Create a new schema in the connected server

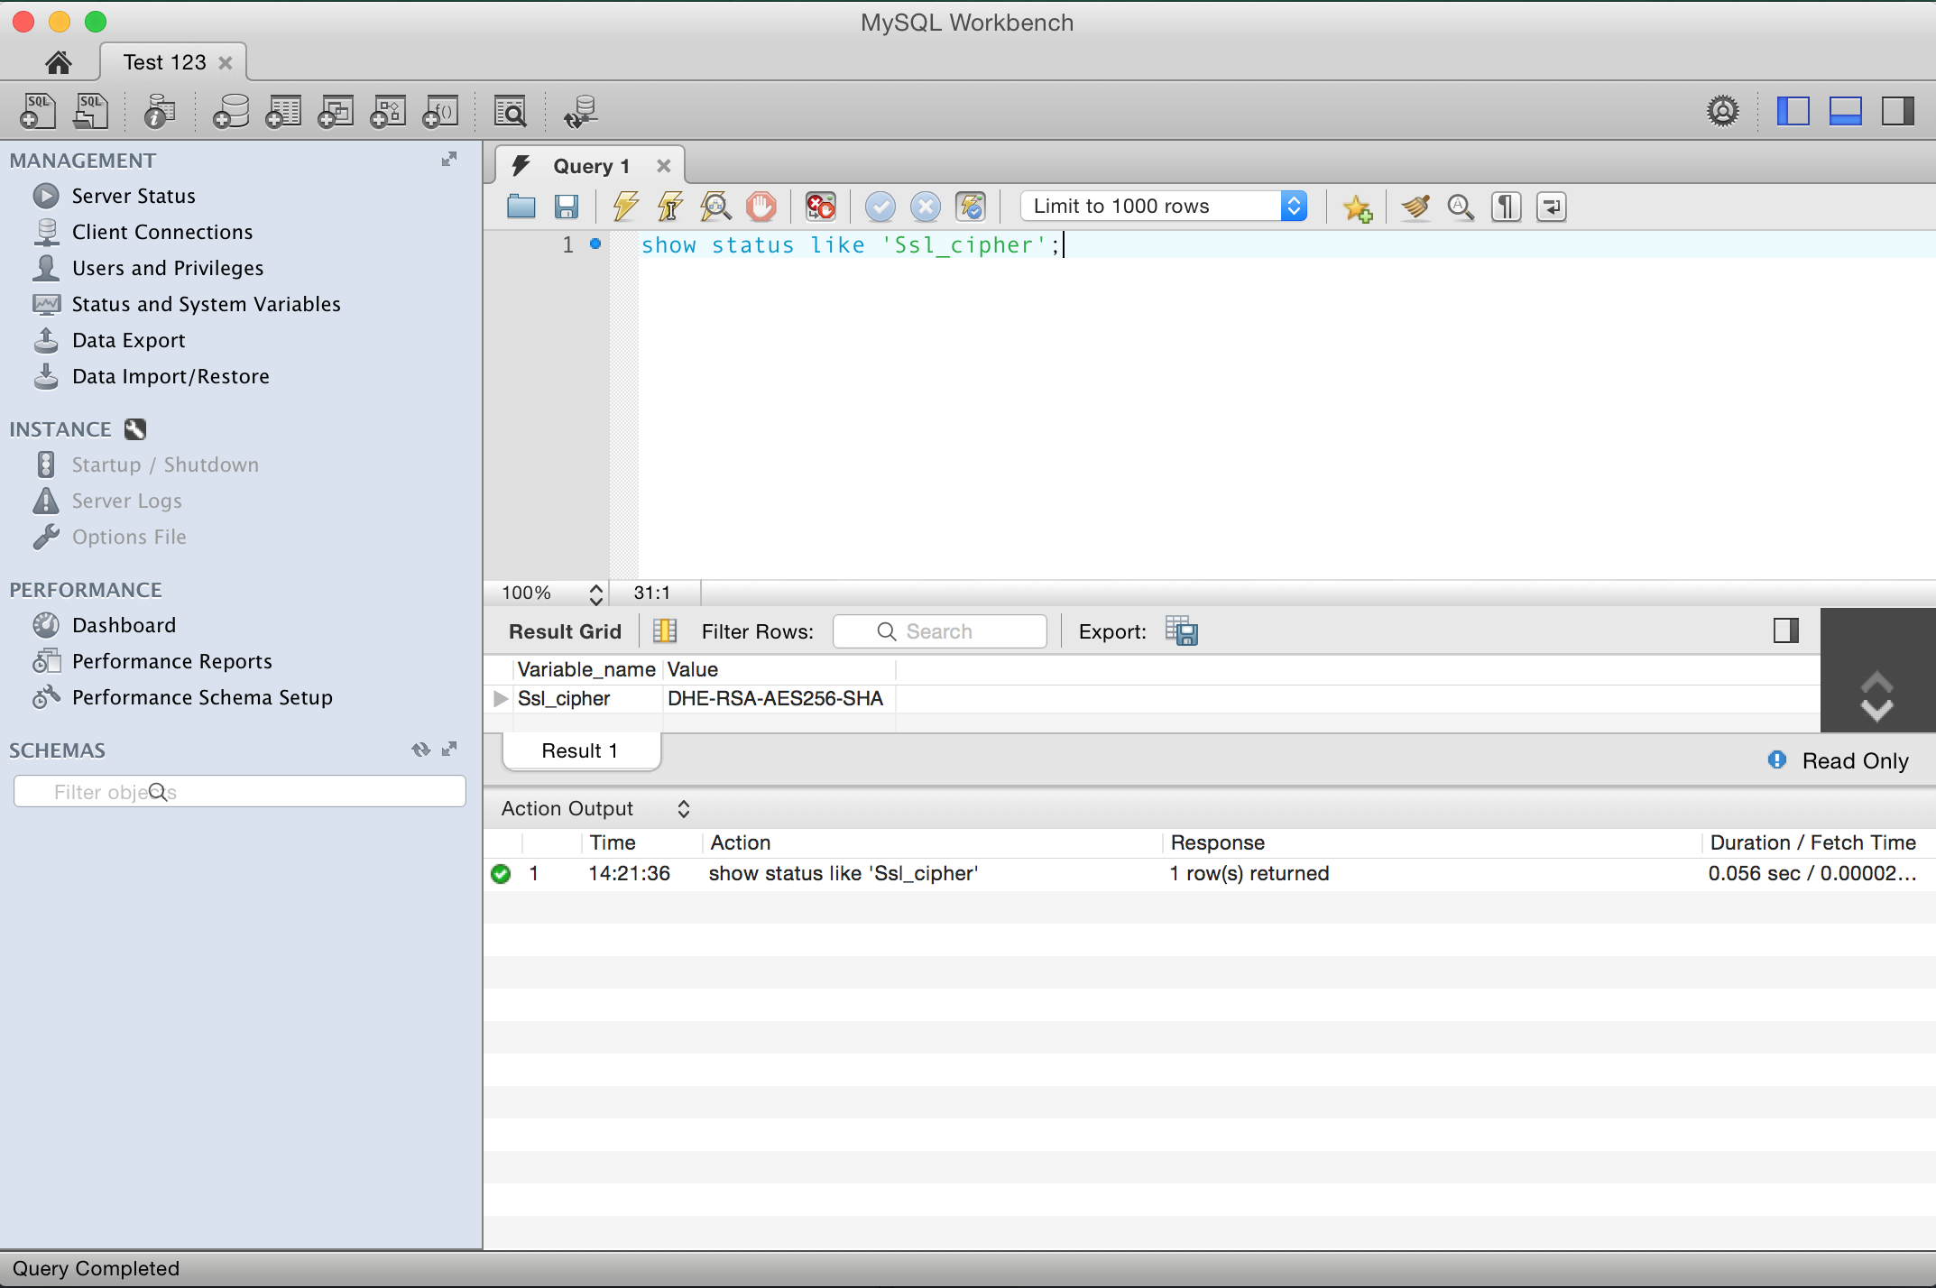click(231, 111)
